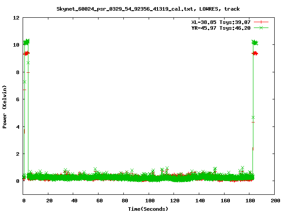The height and width of the screenshot is (213, 284).
Task: Click the y-axis tick label "10"
Action: pos(16,45)
